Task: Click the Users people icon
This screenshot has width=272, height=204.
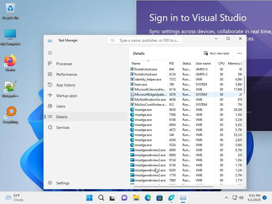Action: click(50, 106)
